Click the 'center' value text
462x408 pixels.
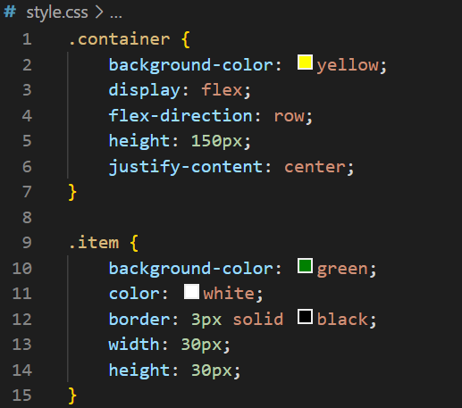315,167
